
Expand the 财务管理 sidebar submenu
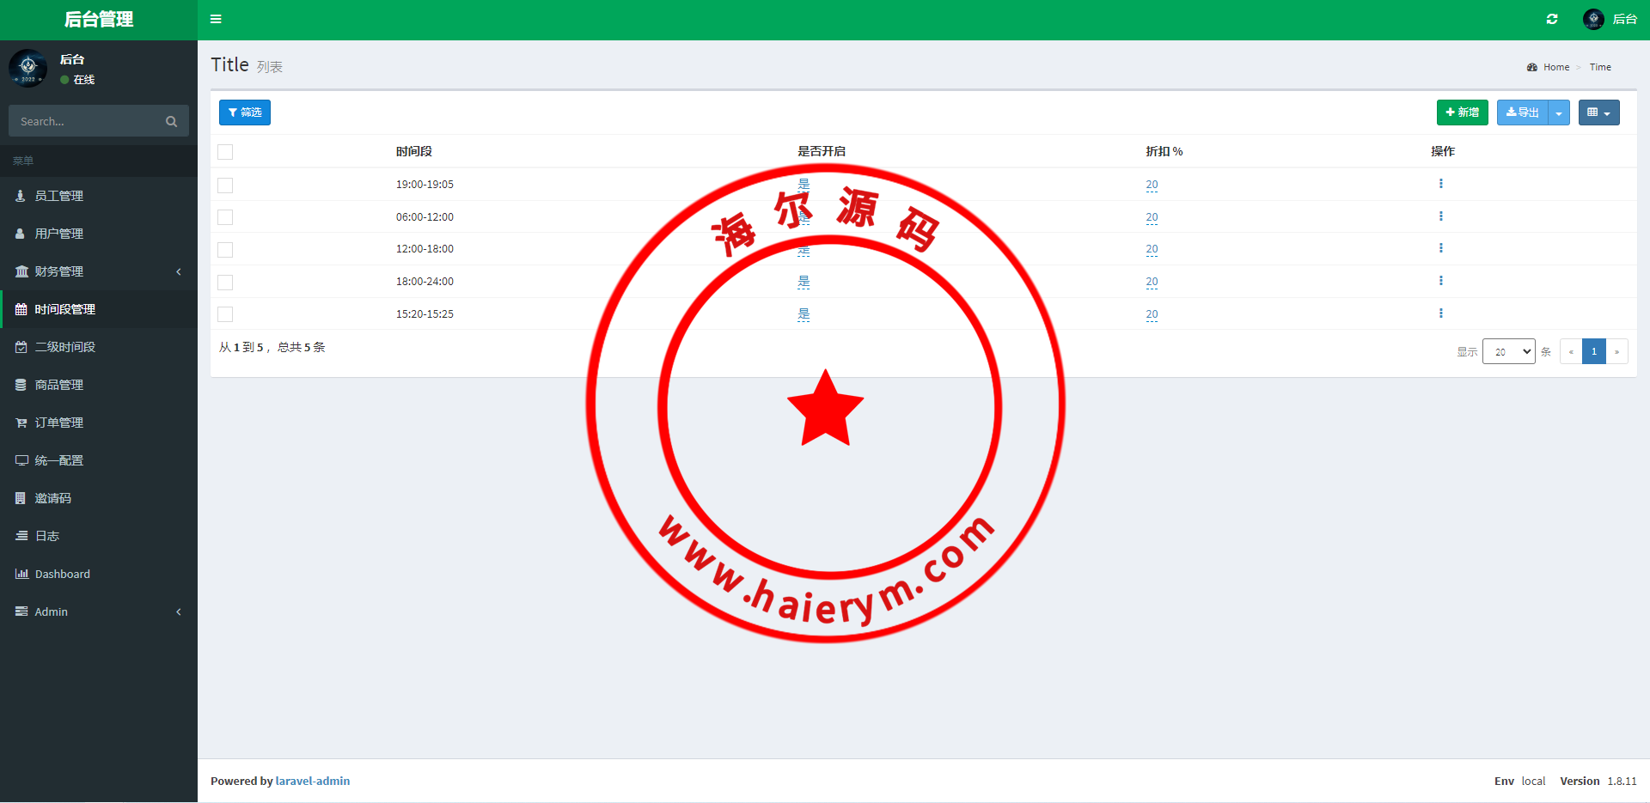coord(59,271)
